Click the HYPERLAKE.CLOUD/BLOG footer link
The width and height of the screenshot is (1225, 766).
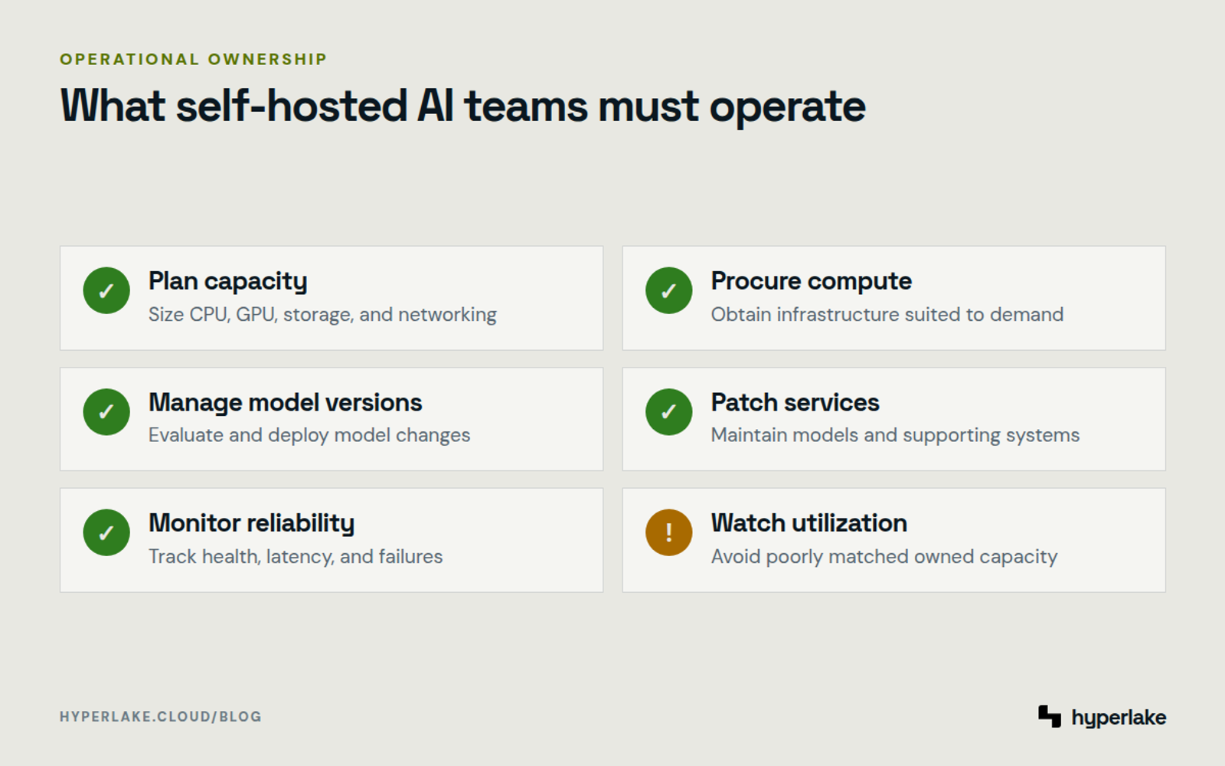point(161,717)
